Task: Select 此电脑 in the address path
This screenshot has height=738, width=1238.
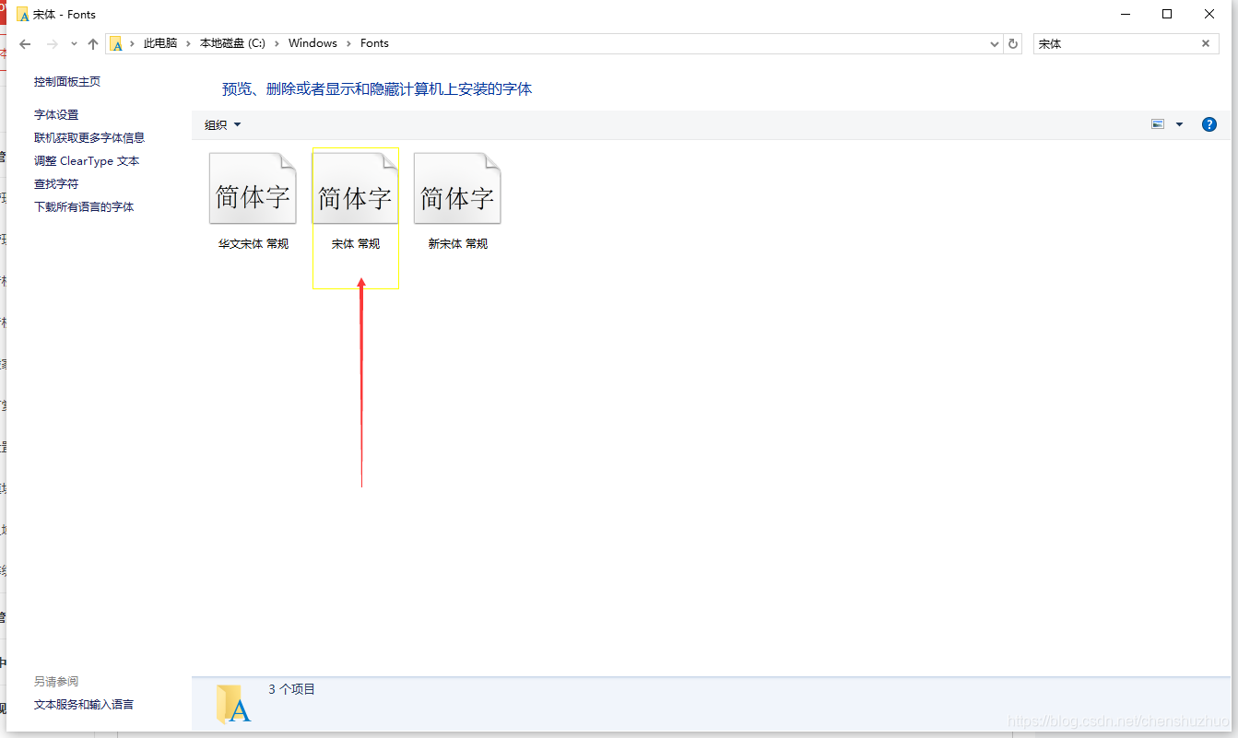Action: tap(160, 43)
